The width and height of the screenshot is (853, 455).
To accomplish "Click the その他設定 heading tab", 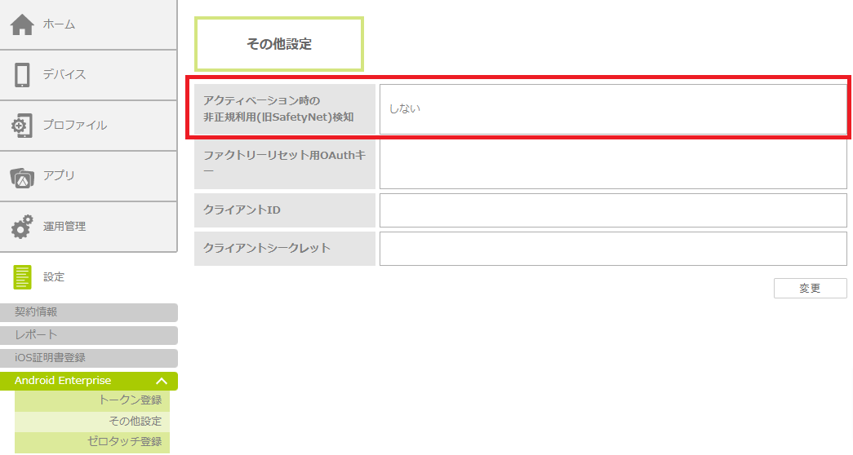I will (x=279, y=44).
